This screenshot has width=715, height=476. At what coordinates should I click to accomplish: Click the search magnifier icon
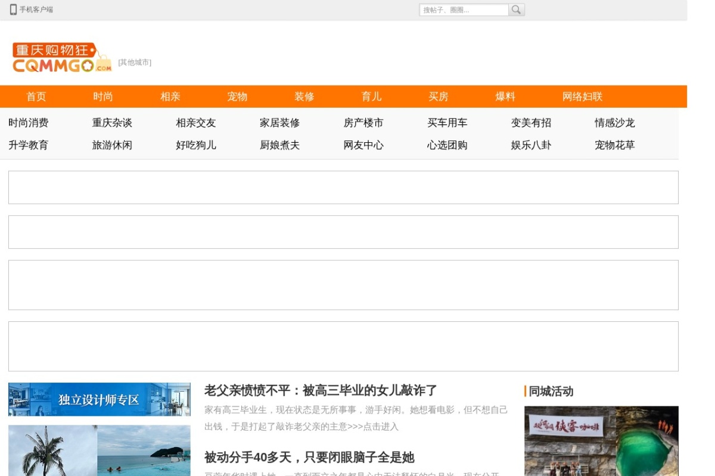(517, 10)
